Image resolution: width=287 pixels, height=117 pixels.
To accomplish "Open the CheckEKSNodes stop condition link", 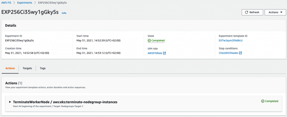I will tap(228, 53).
